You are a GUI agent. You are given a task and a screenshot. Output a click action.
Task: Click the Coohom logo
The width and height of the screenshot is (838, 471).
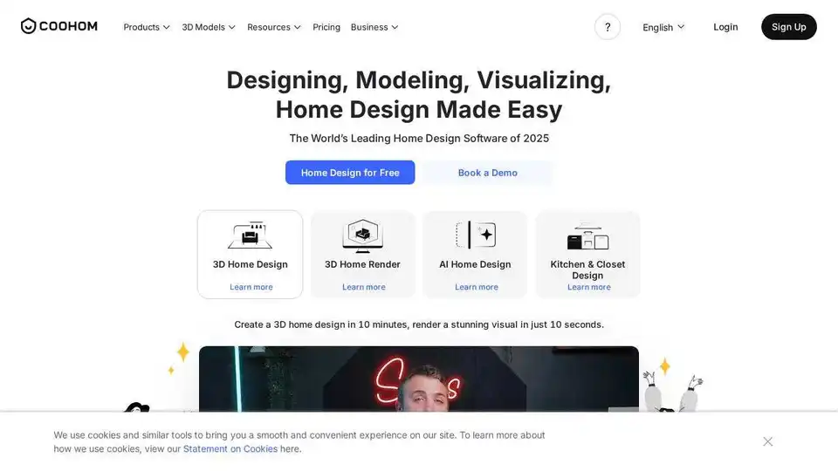coord(59,26)
